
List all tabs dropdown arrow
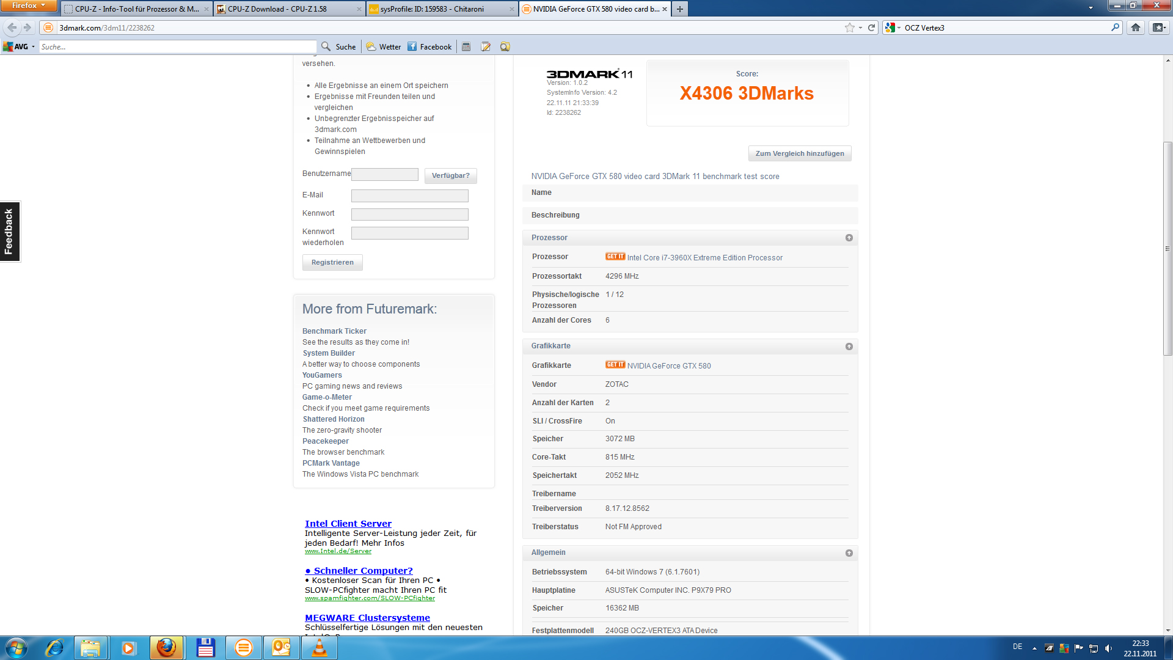pyautogui.click(x=1091, y=9)
